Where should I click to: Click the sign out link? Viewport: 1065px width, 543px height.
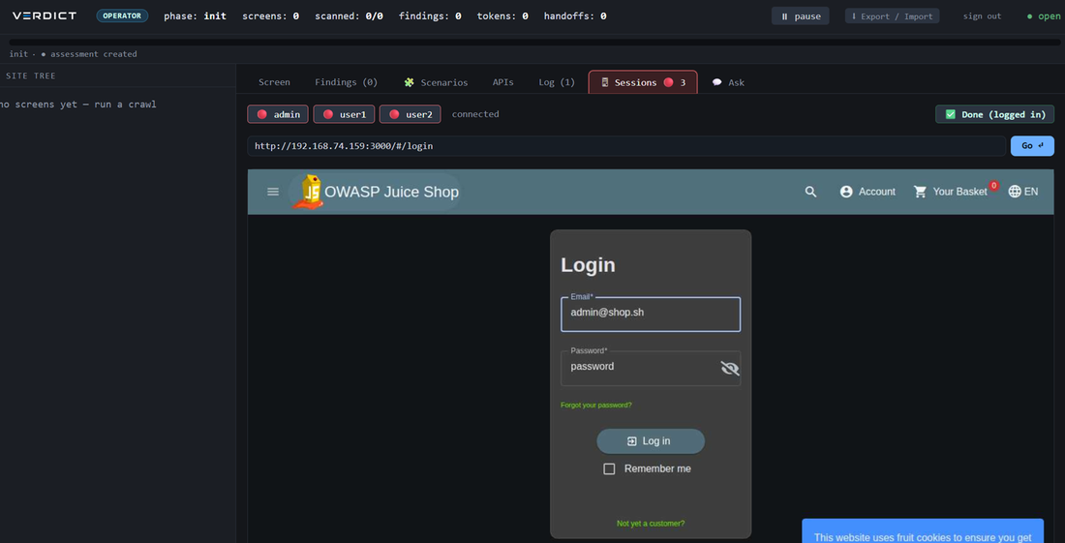click(982, 16)
